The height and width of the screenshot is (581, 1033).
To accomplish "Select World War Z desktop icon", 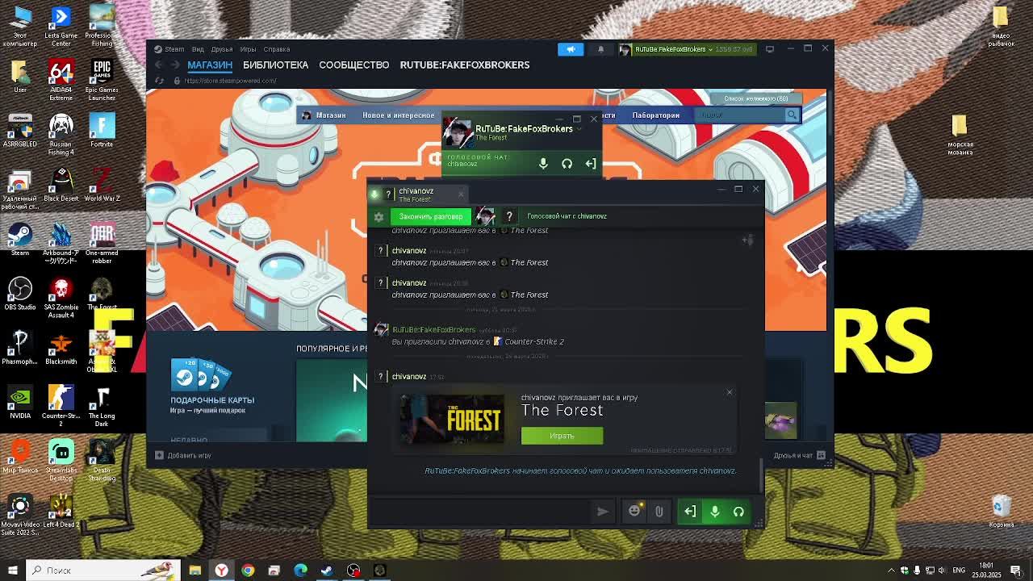I will point(102,185).
